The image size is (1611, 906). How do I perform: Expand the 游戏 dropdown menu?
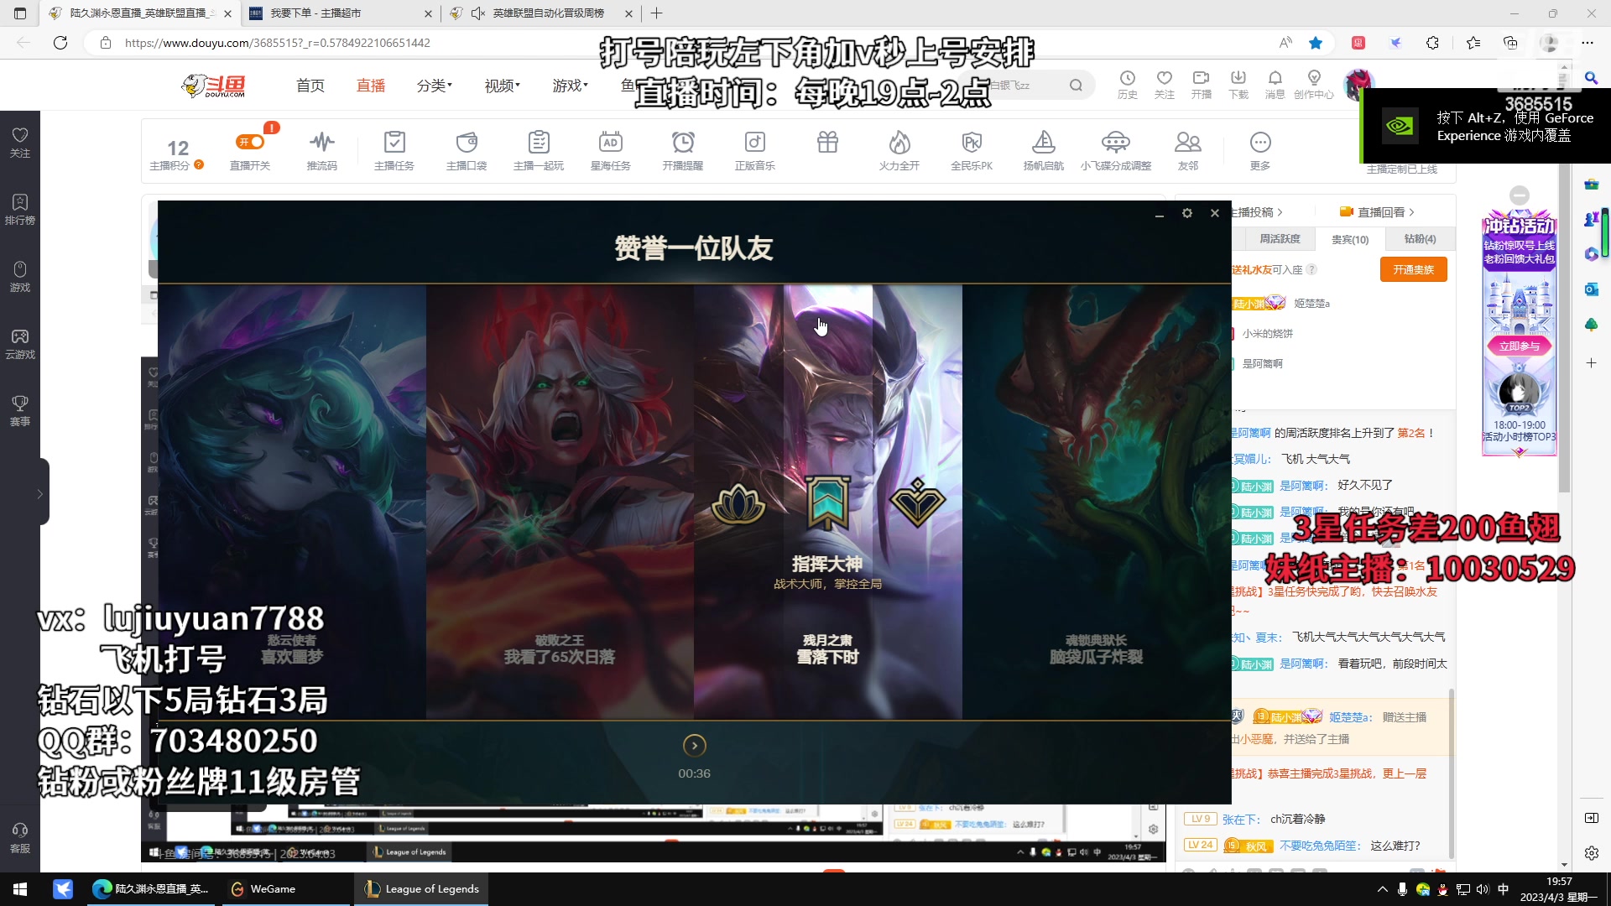[x=571, y=86]
